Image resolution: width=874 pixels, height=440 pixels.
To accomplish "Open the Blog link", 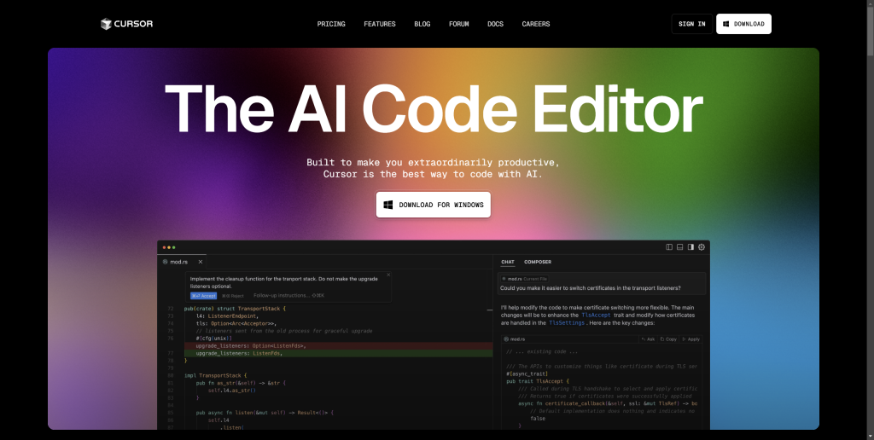I will point(422,24).
